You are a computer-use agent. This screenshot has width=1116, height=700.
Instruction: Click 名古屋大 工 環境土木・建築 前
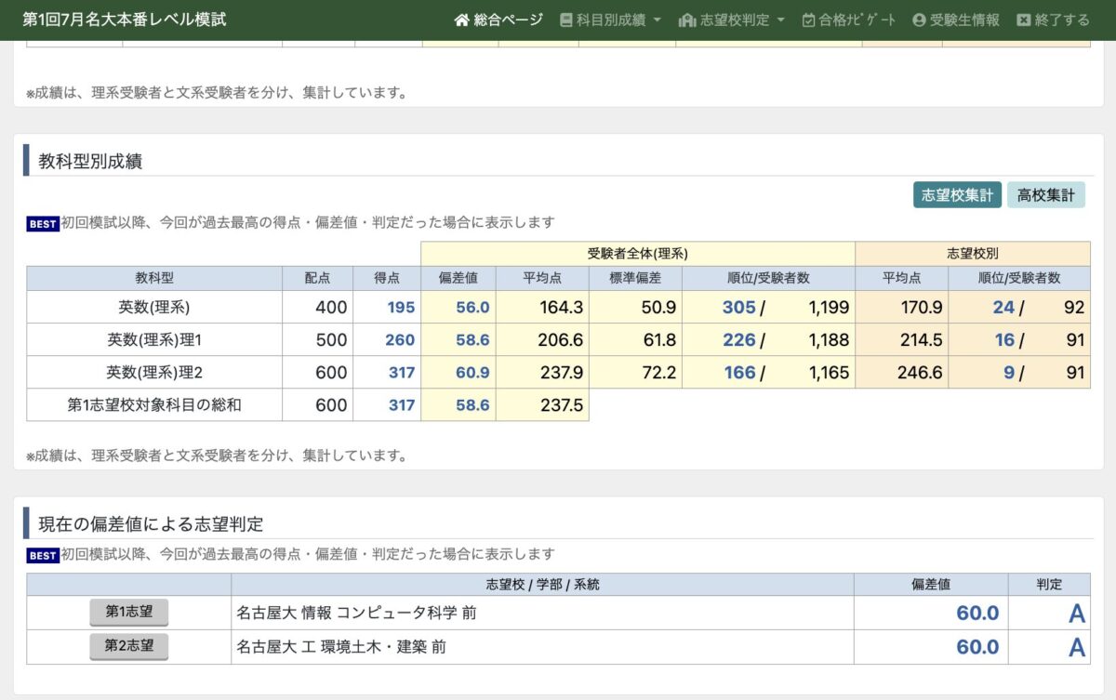click(341, 647)
